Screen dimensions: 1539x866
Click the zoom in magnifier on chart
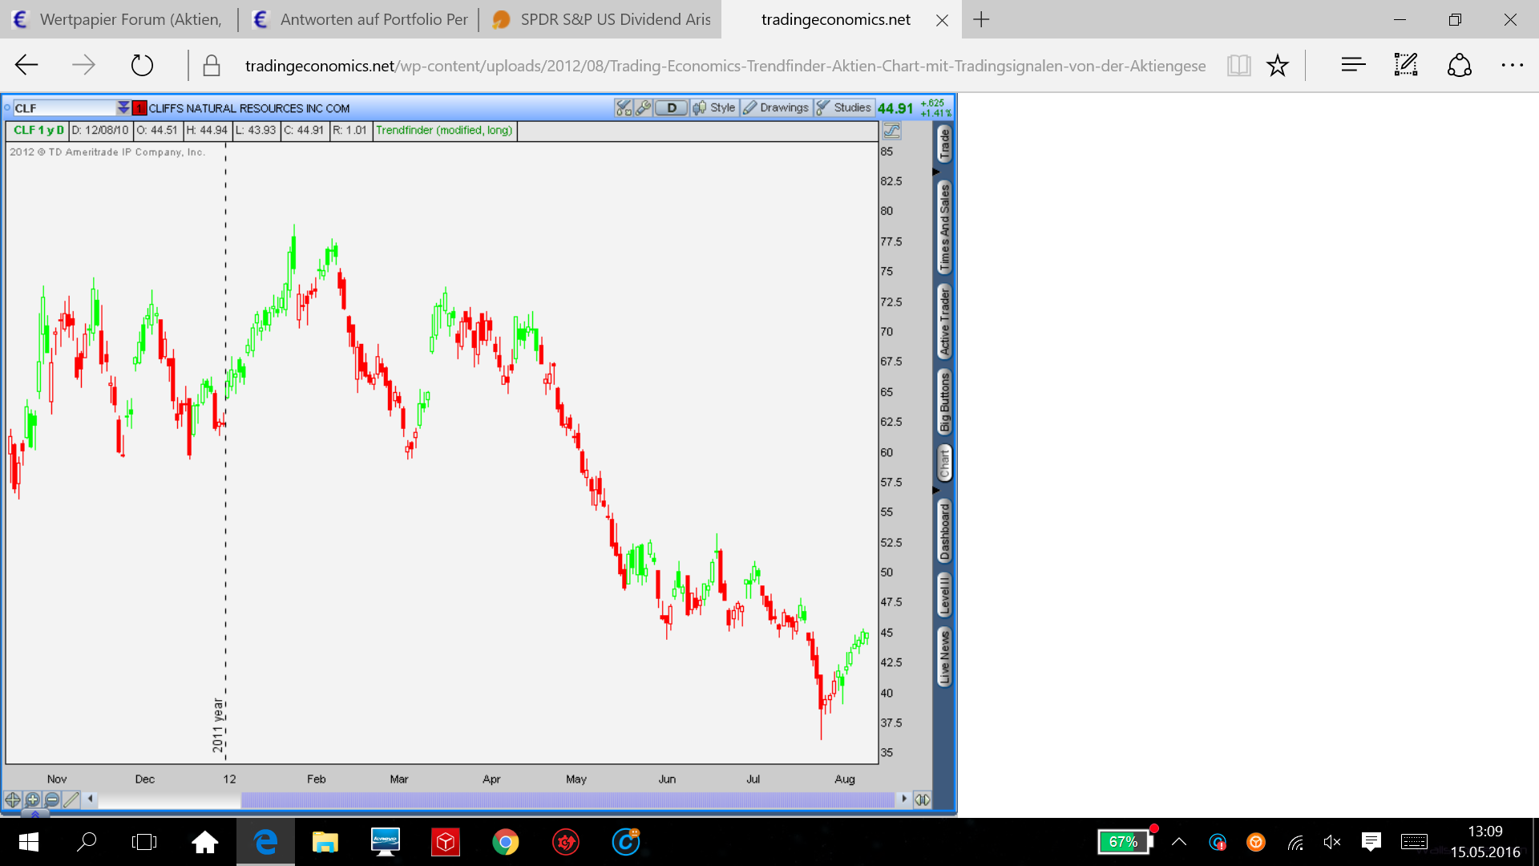pyautogui.click(x=33, y=799)
